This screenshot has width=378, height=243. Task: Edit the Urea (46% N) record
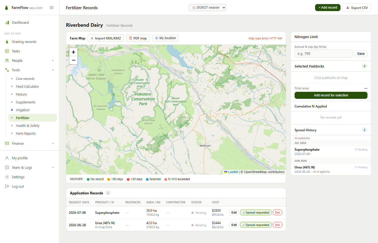pyautogui.click(x=234, y=225)
